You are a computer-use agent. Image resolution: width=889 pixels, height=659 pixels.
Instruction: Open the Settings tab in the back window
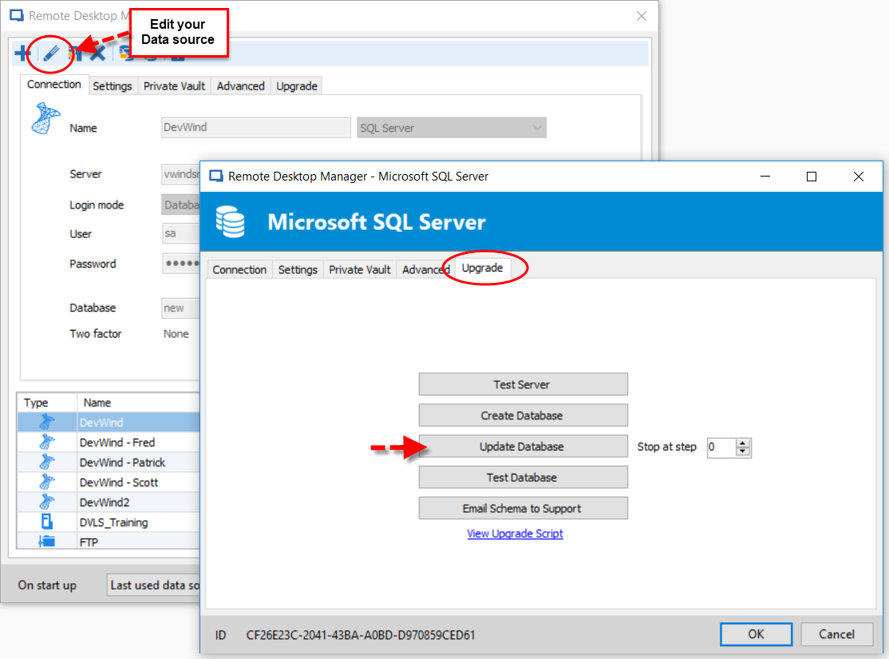112,86
